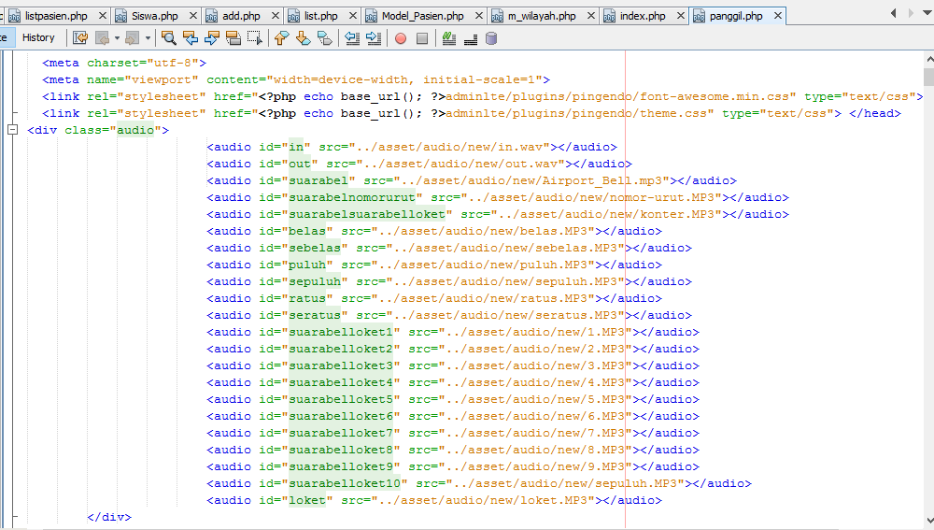The image size is (934, 530).
Task: Click the 'font-awesome.min.css' path text
Action: pyautogui.click(x=715, y=96)
